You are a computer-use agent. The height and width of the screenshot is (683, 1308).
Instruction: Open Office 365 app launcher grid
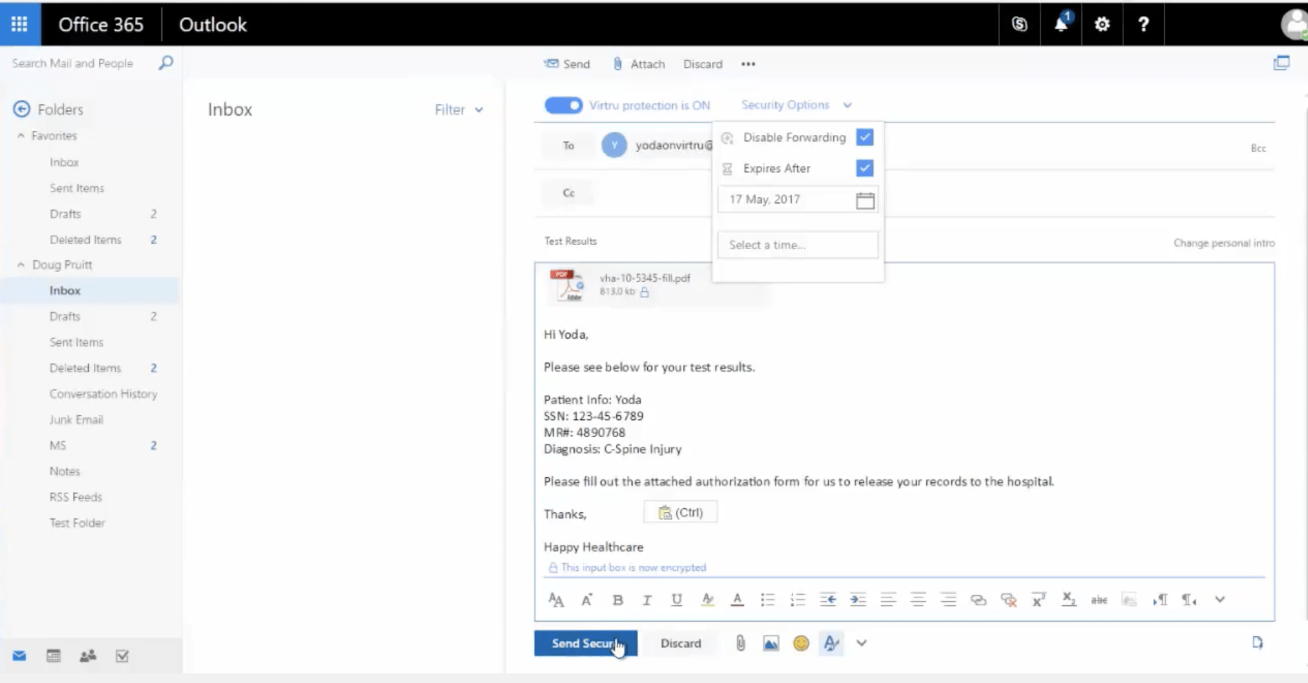(19, 24)
